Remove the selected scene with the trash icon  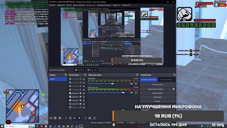(x=55, y=118)
